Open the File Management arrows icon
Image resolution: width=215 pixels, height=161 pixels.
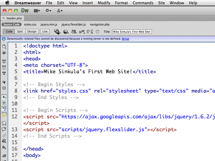74,32
